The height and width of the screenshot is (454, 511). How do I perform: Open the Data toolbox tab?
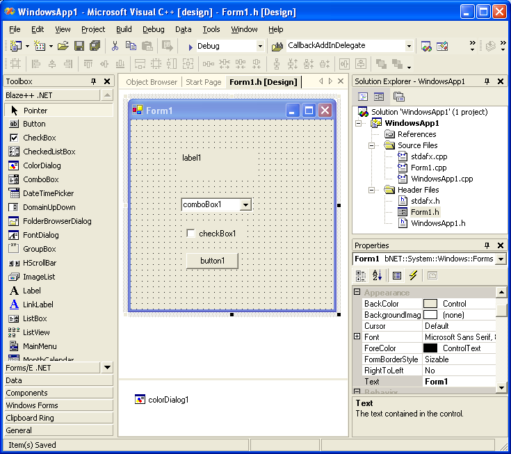click(58, 380)
